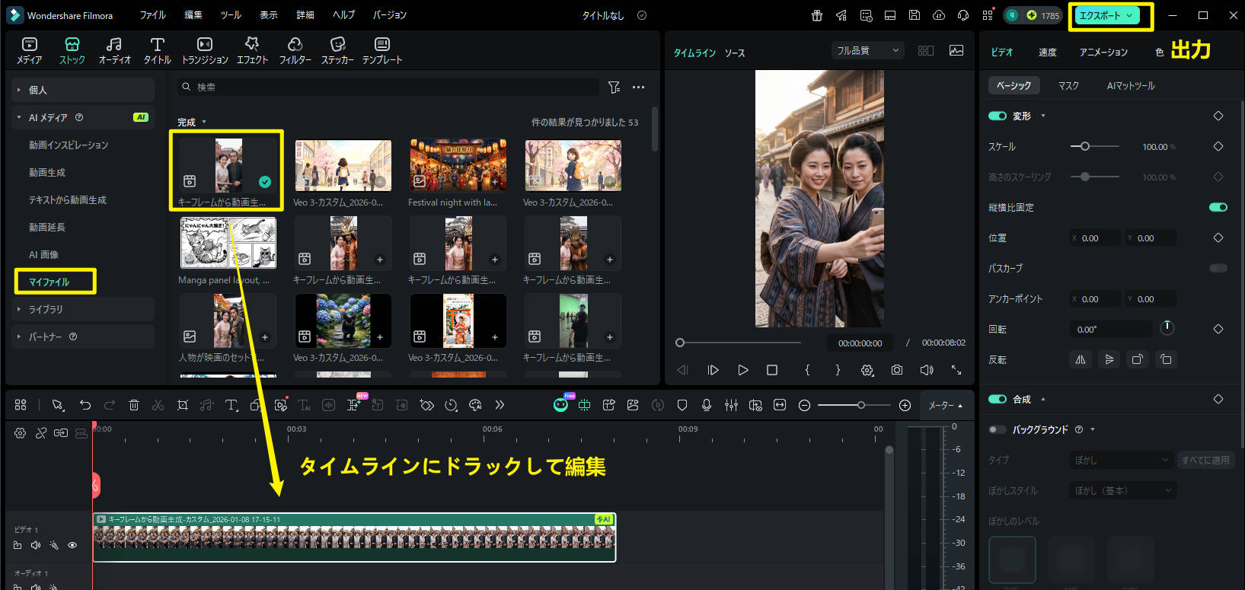The image size is (1245, 590).
Task: Open the ぼかし type dropdown
Action: (1122, 460)
